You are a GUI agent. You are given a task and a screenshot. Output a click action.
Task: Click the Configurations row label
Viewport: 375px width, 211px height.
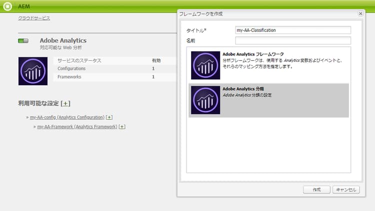tap(71, 68)
